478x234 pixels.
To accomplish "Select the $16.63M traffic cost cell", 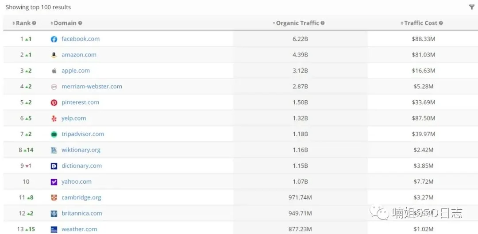I will [424, 71].
